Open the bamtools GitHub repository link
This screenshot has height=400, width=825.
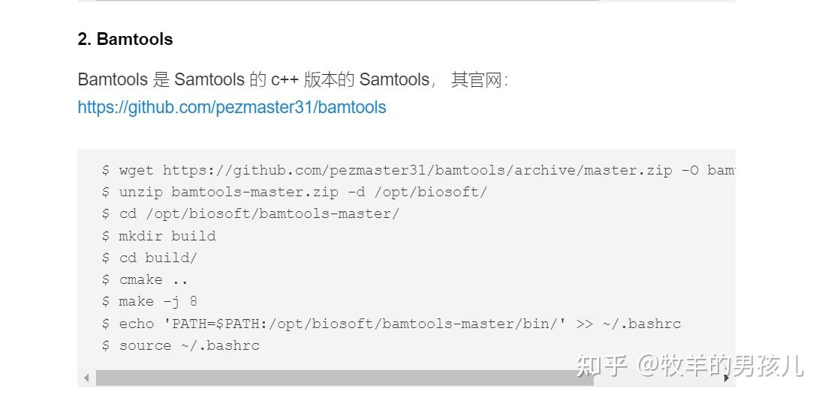232,107
